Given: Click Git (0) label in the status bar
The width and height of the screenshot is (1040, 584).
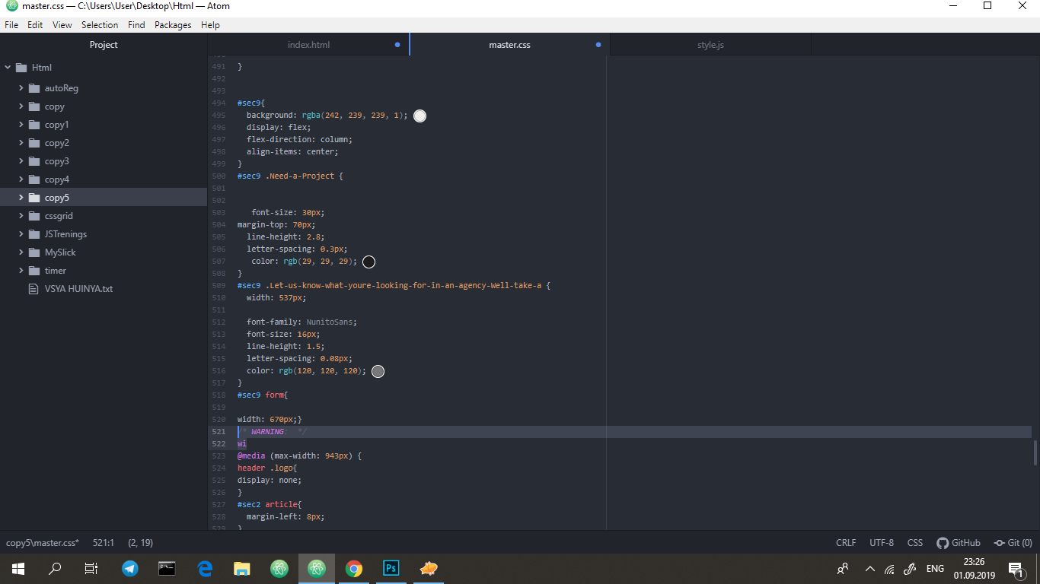Looking at the screenshot, I should click(x=1019, y=543).
